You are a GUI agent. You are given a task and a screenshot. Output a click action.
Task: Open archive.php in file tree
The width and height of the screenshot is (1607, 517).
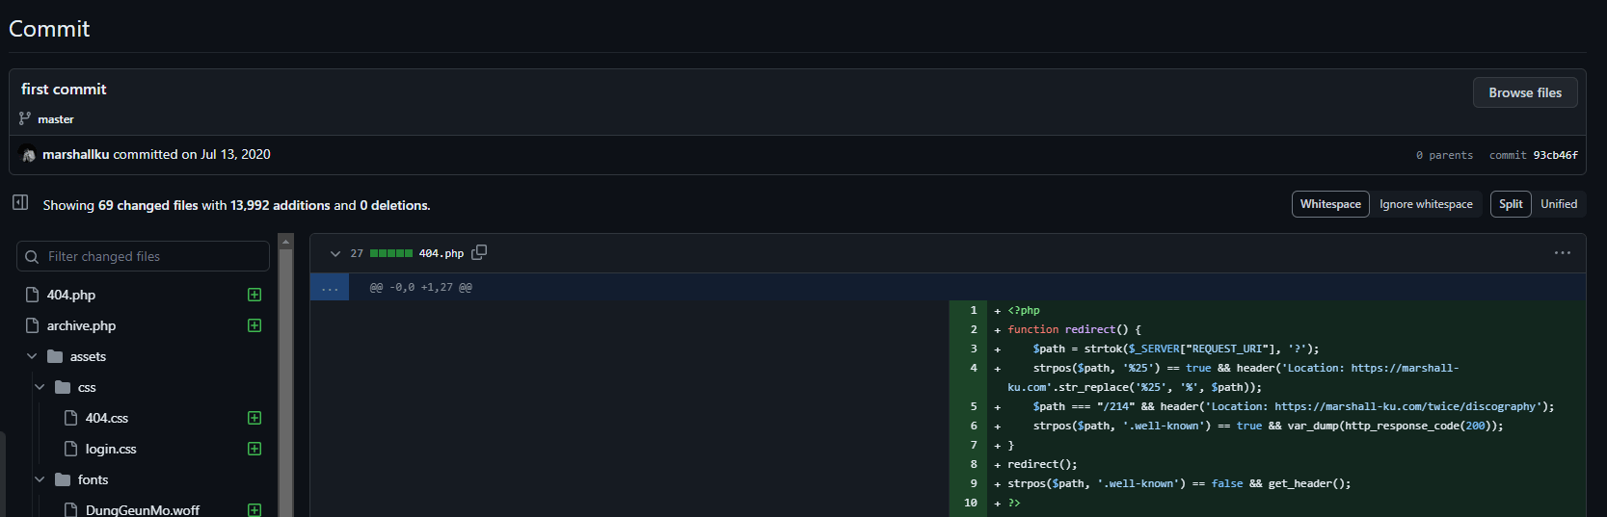click(x=81, y=325)
